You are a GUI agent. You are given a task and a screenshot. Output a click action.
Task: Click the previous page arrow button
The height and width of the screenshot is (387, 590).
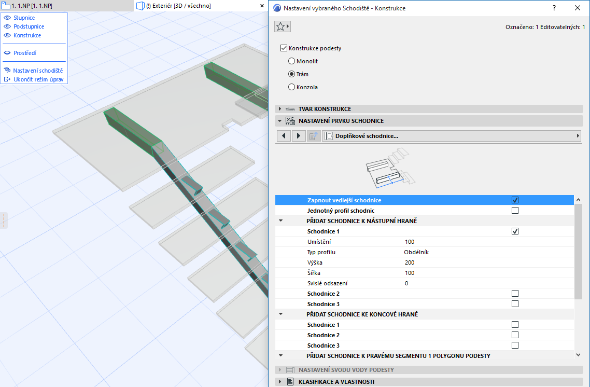[x=284, y=136]
